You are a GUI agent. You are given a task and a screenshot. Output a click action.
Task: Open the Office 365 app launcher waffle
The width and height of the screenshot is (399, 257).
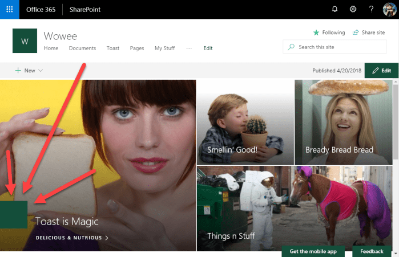(x=10, y=9)
